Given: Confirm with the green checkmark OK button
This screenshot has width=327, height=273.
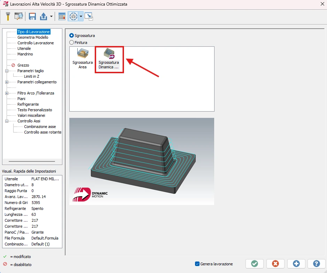Looking at the screenshot, I should point(255,264).
